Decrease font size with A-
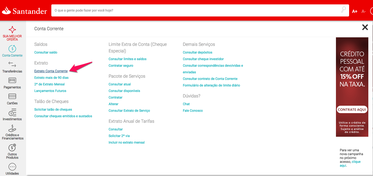Viewport: 373px width, 176px height. (x=364, y=11)
